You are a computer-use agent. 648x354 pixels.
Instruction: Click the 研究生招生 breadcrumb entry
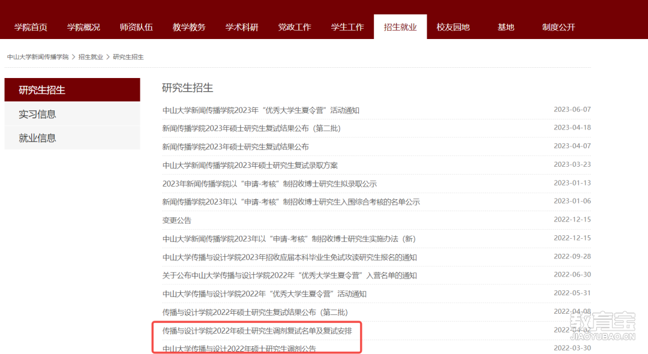coord(128,57)
